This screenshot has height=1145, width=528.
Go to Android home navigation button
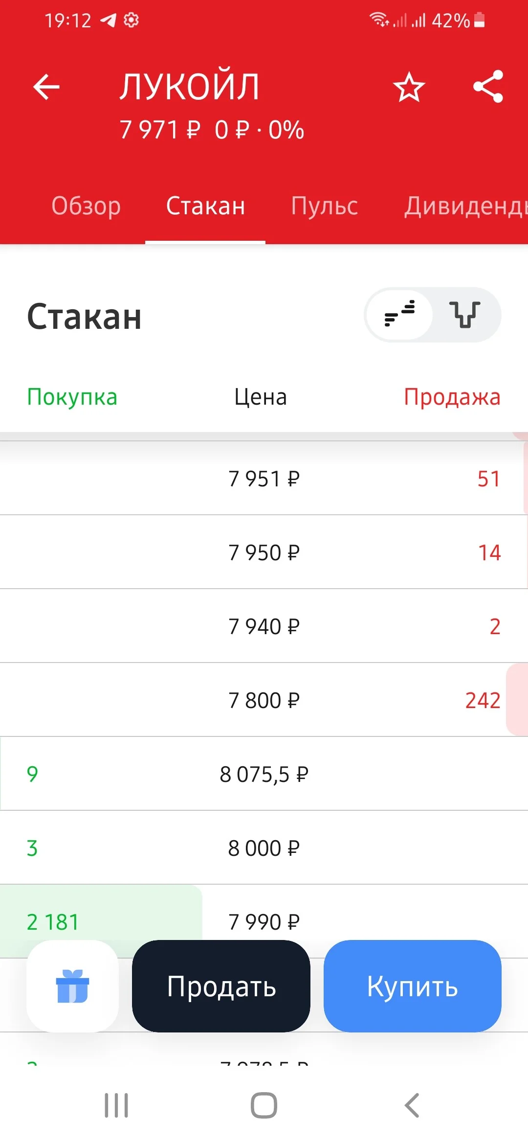pos(264,1105)
